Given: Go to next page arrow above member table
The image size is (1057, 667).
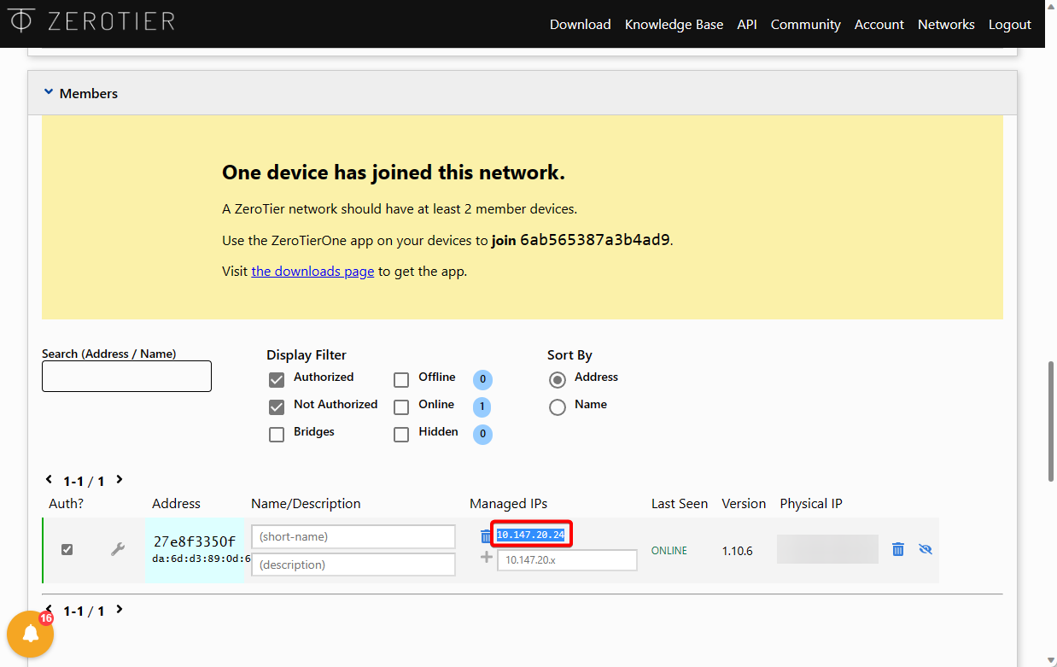Looking at the screenshot, I should (120, 480).
